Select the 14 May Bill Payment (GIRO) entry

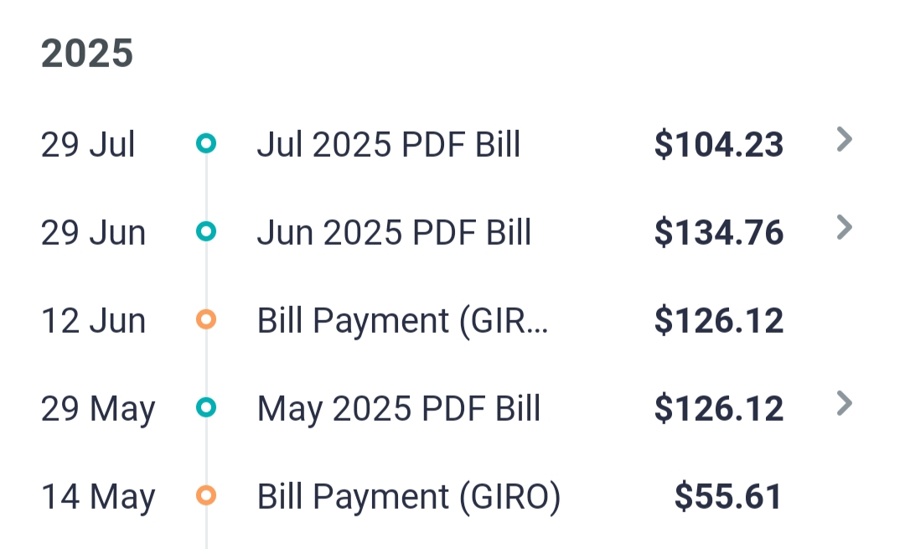pos(408,497)
